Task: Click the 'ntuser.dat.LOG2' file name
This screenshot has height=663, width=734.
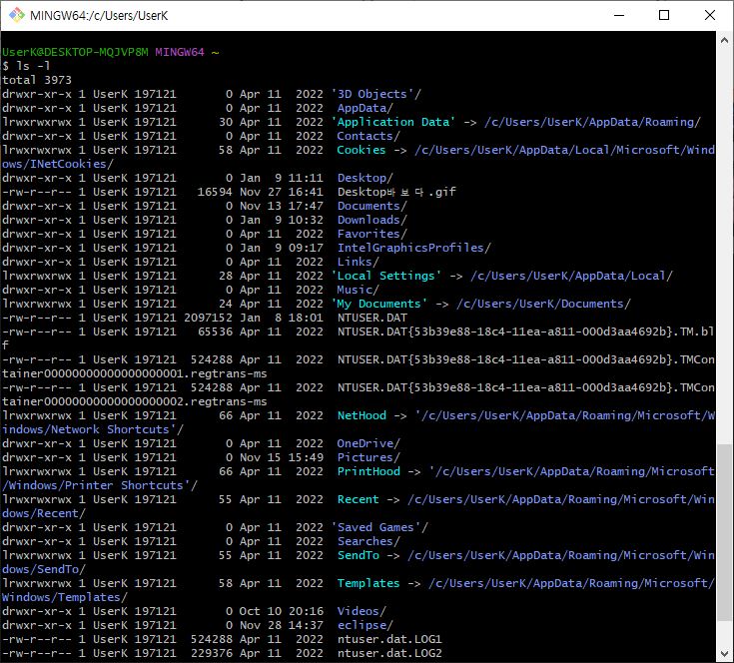Action: click(x=389, y=654)
